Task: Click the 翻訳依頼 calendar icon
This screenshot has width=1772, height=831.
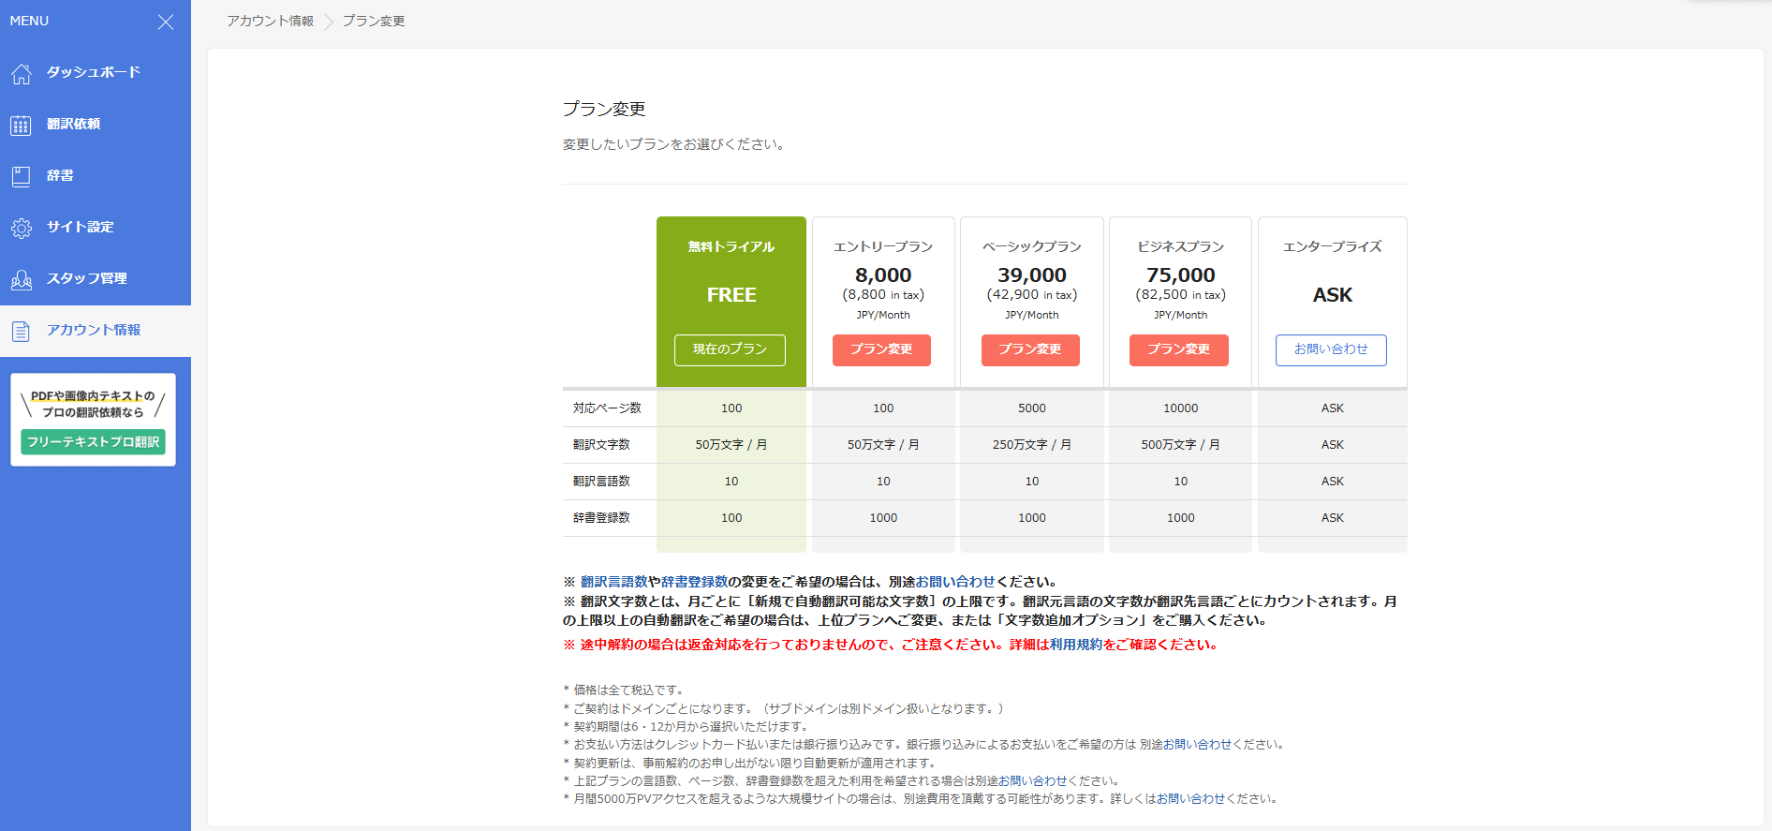Action: [x=22, y=125]
